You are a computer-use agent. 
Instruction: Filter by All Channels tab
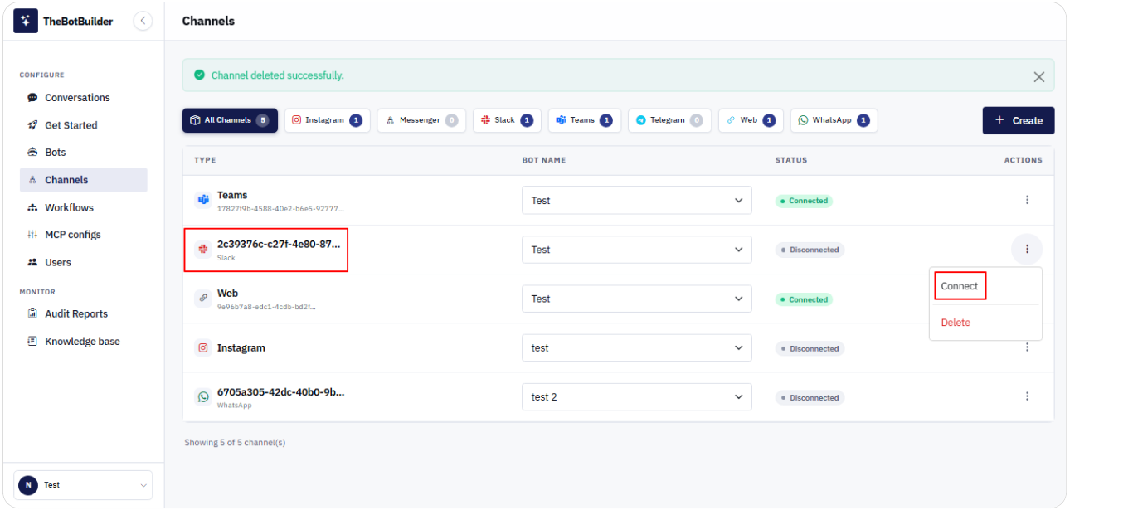pyautogui.click(x=230, y=120)
